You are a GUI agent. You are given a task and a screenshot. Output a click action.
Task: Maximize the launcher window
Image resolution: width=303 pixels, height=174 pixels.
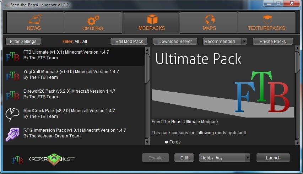tap(278, 3)
